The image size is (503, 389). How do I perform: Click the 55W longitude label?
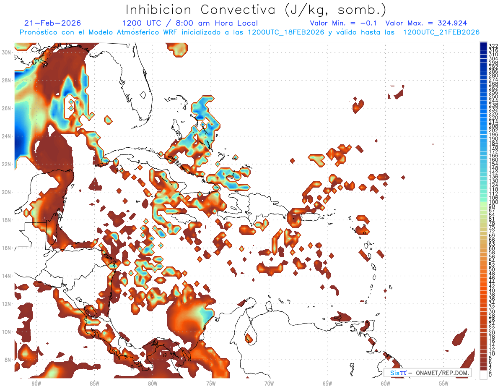click(444, 384)
